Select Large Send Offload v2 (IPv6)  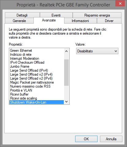click(37, 78)
